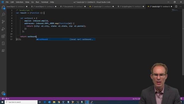Screen dimensions: 184x104
Task: Open the Source Control view
Action: pos(3,22)
